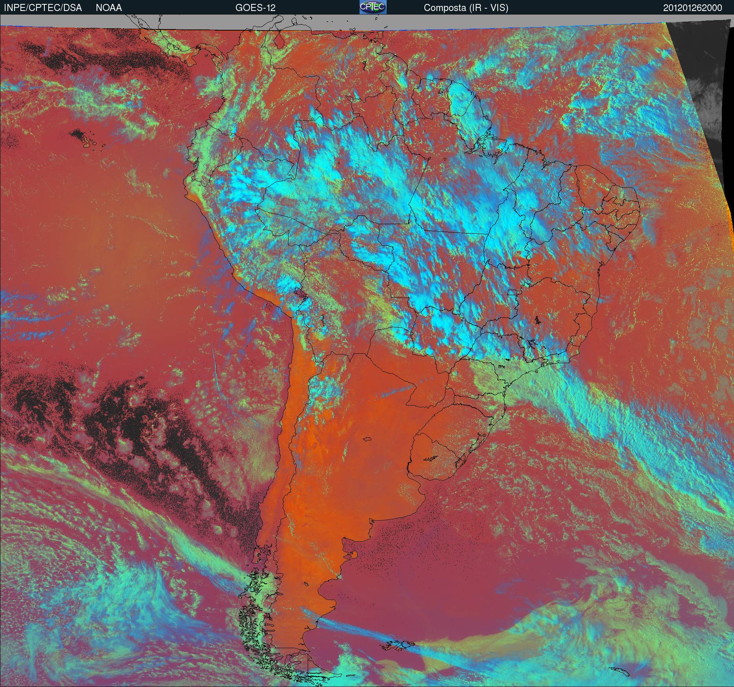This screenshot has height=687, width=734.
Task: Click the CPTEC logo in the header
Action: (373, 7)
